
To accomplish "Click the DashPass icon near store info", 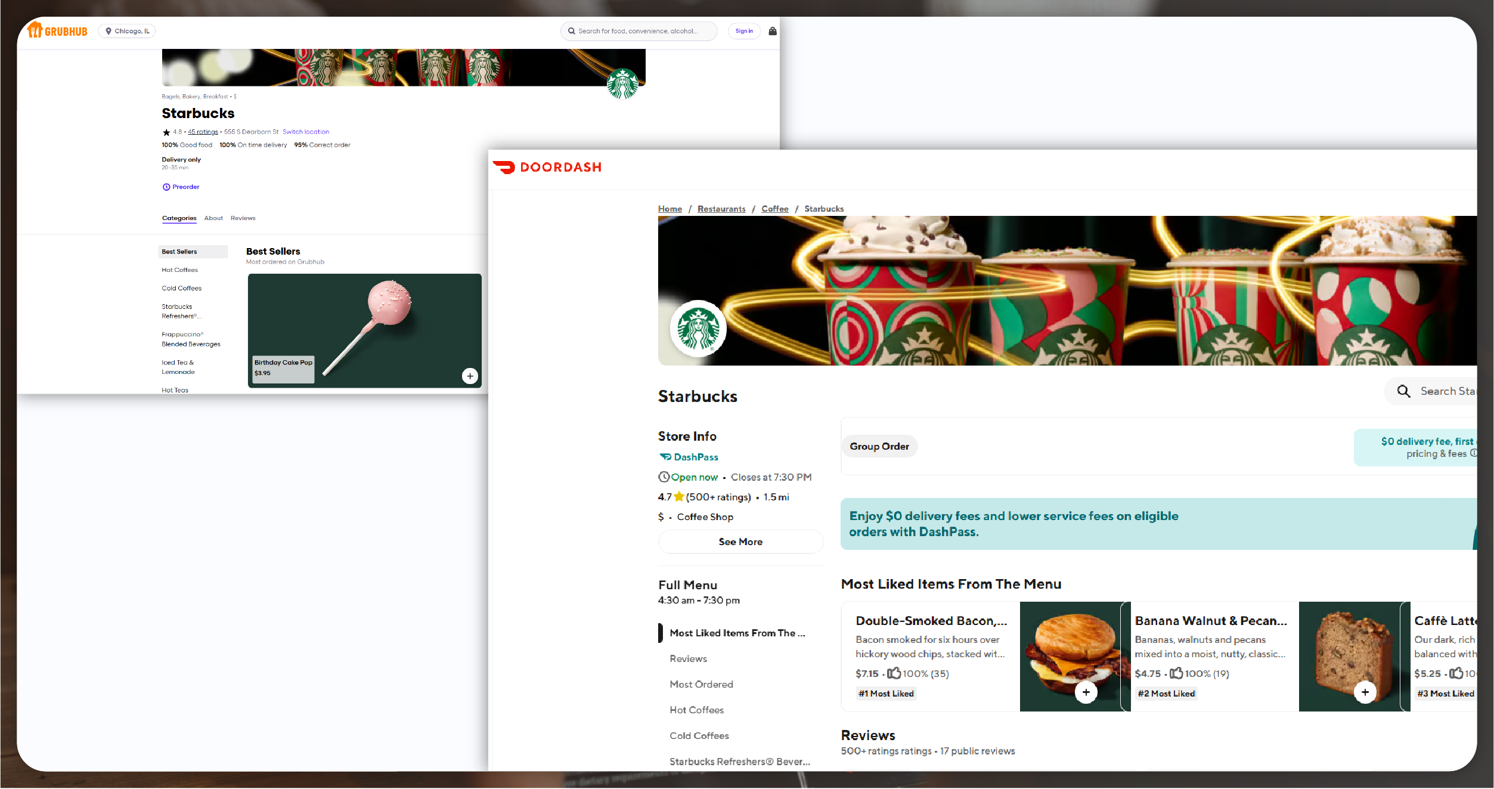I will [x=665, y=457].
